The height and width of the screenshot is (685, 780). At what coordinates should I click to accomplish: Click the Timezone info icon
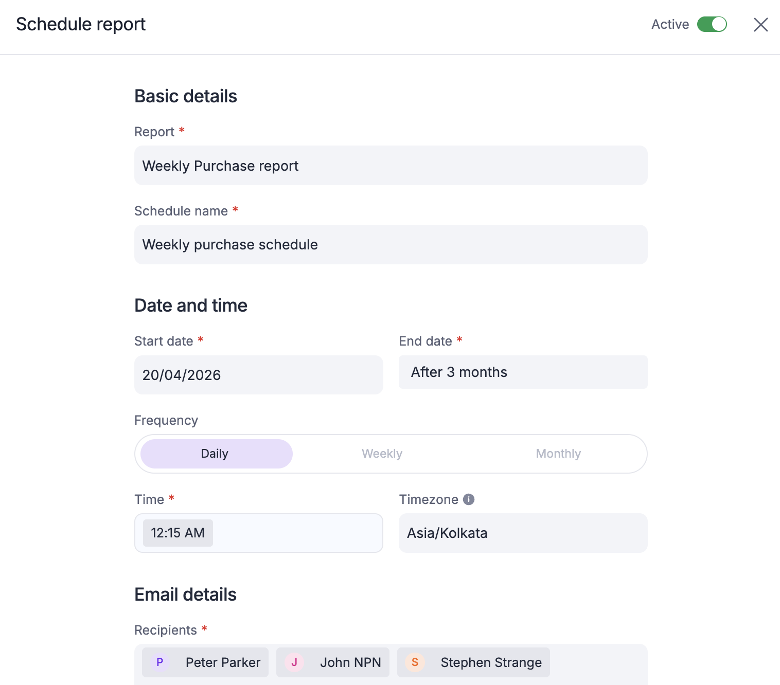point(468,499)
